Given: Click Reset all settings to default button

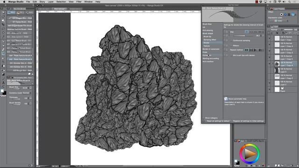Looking at the screenshot, I should [218, 121].
